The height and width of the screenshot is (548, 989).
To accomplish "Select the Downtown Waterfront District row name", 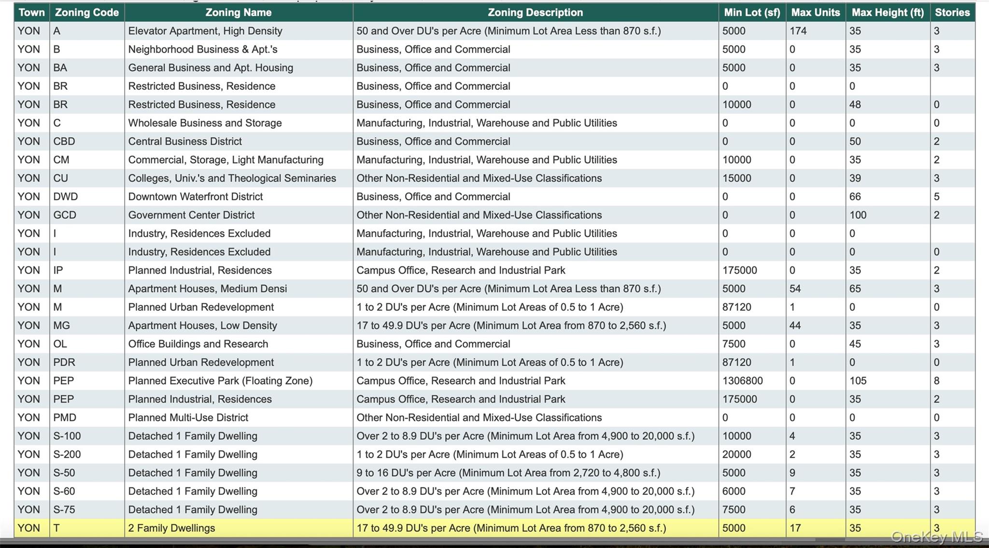I will [195, 197].
